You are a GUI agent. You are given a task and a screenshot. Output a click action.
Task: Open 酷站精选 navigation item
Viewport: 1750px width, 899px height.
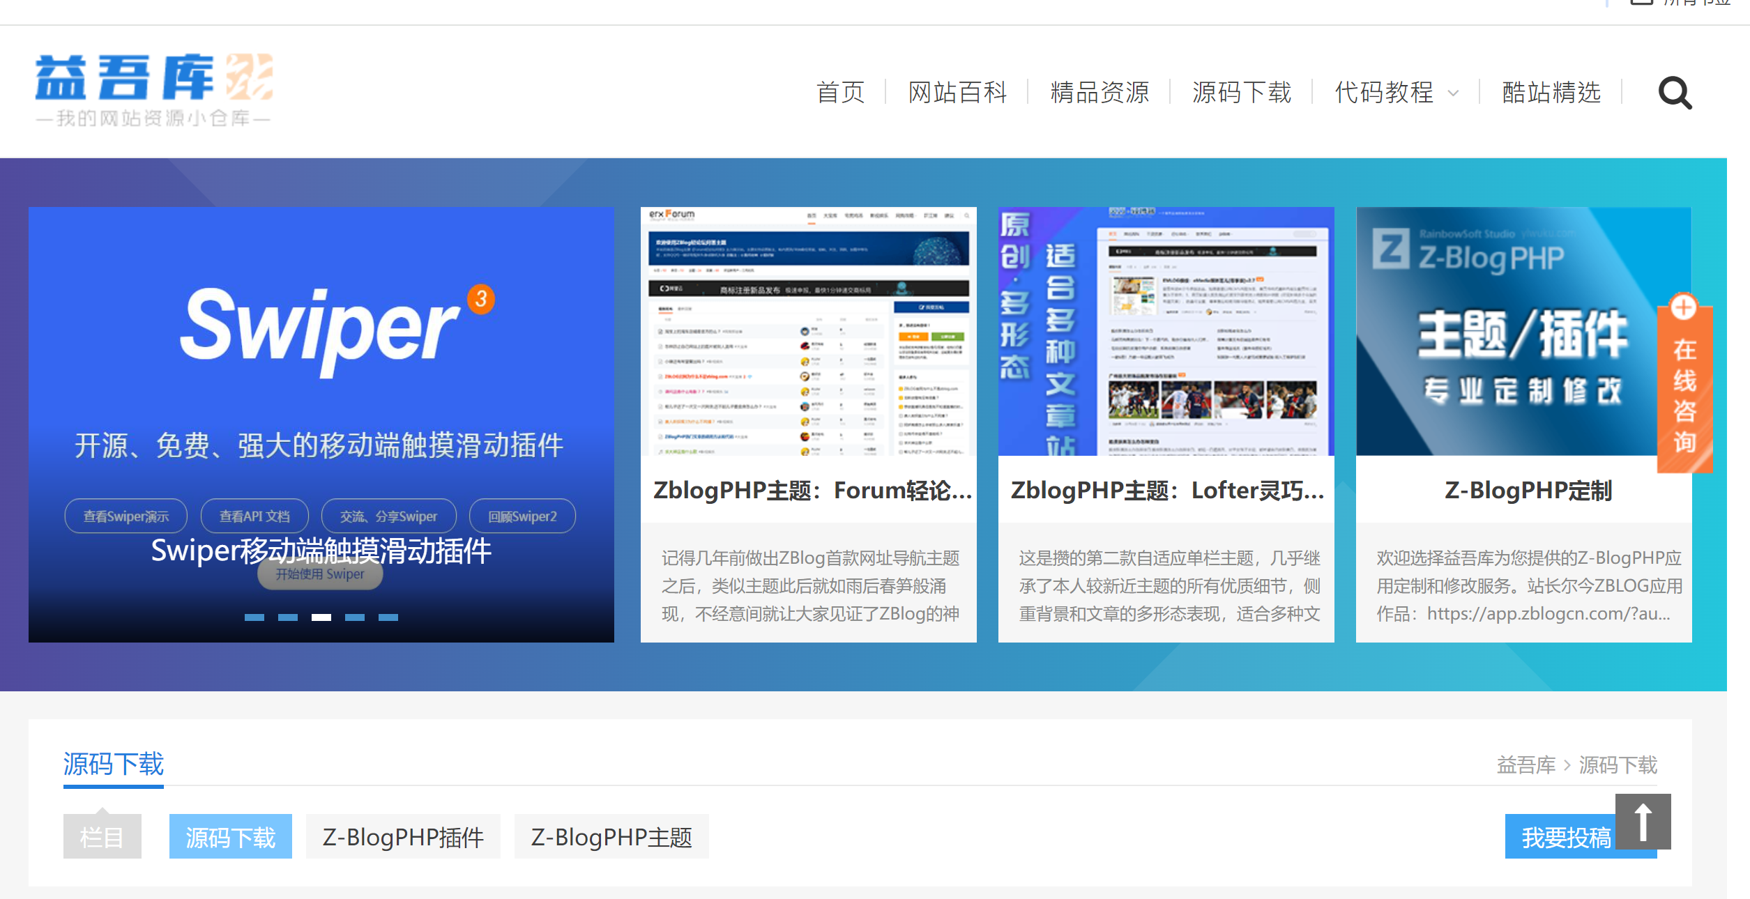1551,93
